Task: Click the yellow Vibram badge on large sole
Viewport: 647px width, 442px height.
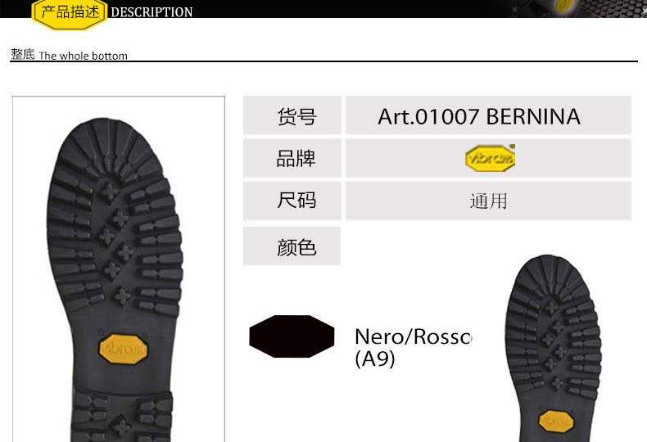Action: click(x=124, y=349)
